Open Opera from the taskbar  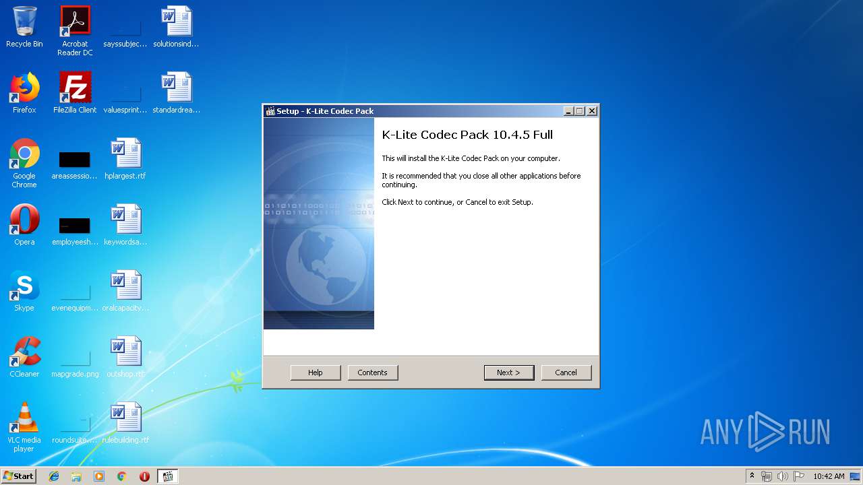[x=144, y=476]
